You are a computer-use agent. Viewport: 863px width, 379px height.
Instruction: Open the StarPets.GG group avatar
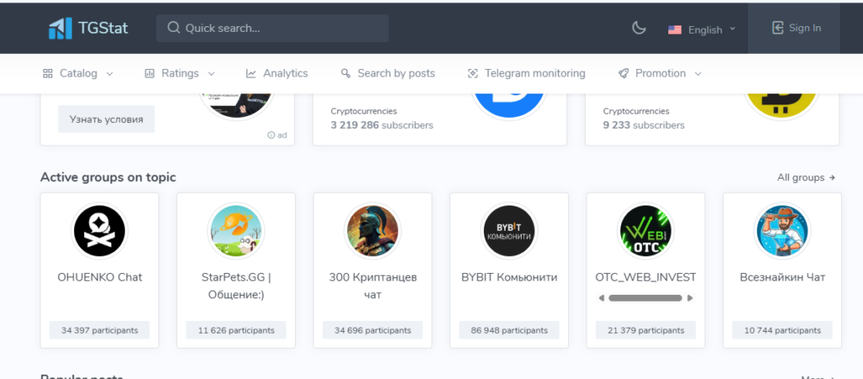pyautogui.click(x=236, y=231)
